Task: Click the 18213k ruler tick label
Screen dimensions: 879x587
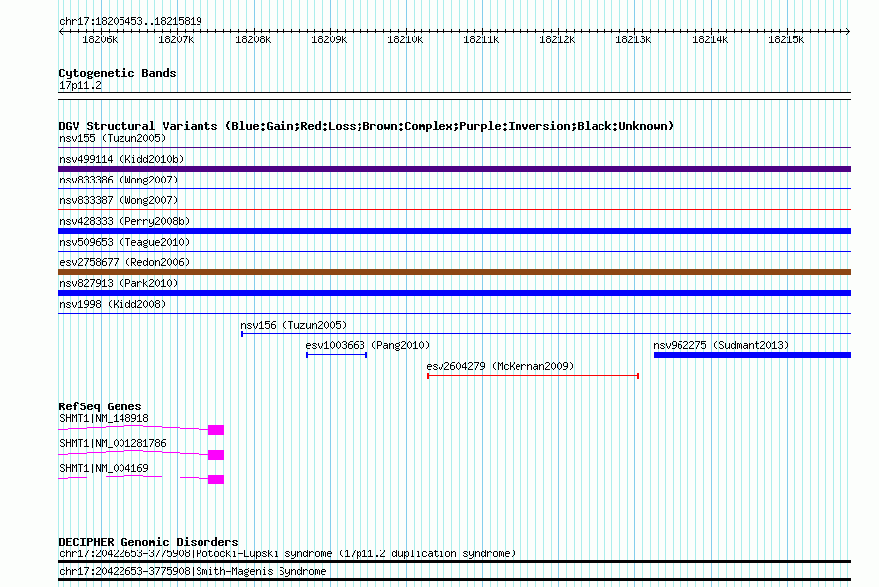Action: [x=633, y=39]
